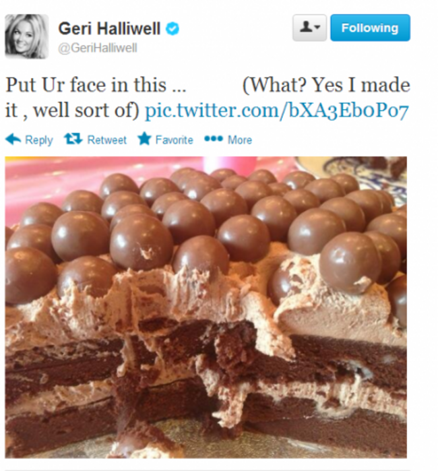The height and width of the screenshot is (471, 438).
Task: Click the blue verified badge
Action: point(173,29)
